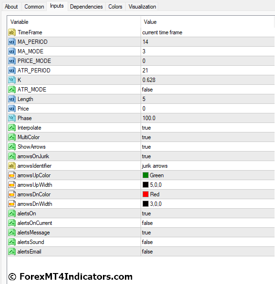Click the double-type icon beside K
Screen dimensions: 275x284
(12, 80)
